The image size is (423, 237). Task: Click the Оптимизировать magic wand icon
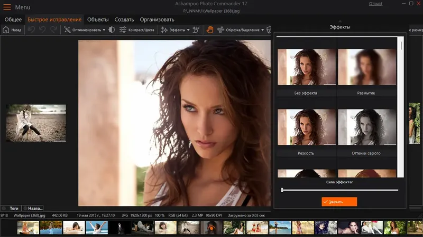[67, 30]
